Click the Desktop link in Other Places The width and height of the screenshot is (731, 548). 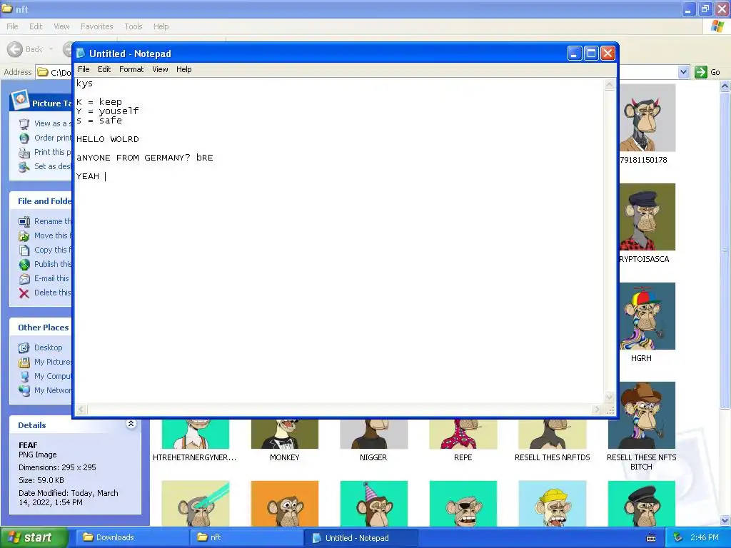pos(48,347)
